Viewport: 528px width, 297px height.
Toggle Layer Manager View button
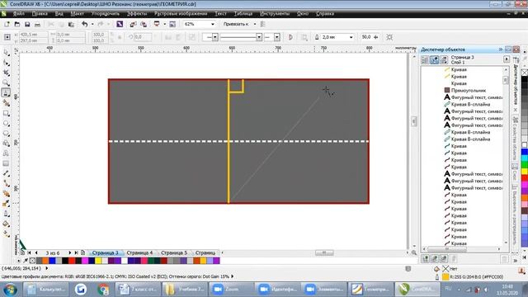[444, 60]
